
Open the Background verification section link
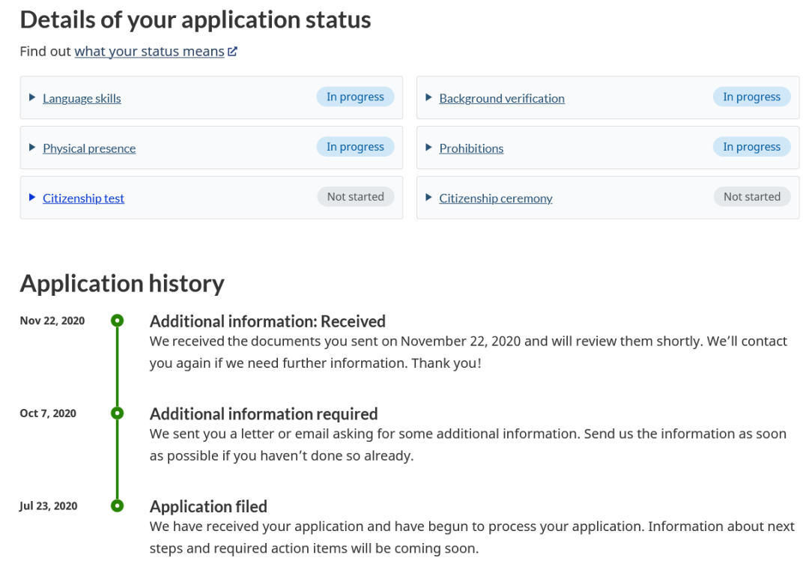[502, 98]
